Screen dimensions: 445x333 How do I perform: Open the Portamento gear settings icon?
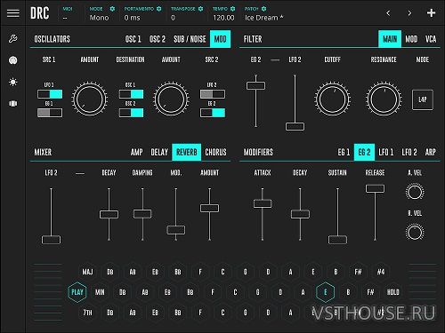tap(158, 9)
